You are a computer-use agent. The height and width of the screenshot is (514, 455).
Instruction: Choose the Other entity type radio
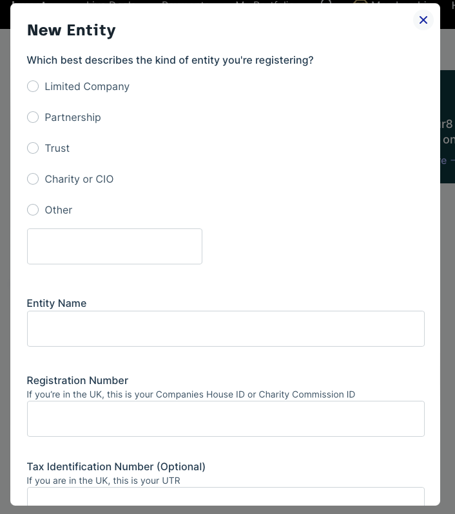[x=33, y=210]
